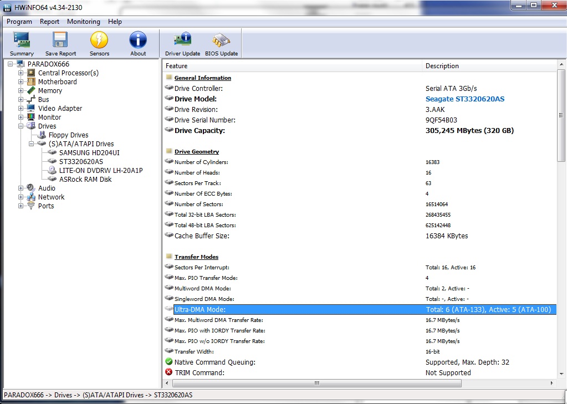The width and height of the screenshot is (567, 404).
Task: Collapse the PARADOX666 root node
Action: click(x=10, y=64)
